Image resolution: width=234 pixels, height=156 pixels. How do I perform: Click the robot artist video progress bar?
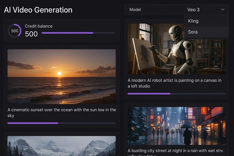(176, 94)
